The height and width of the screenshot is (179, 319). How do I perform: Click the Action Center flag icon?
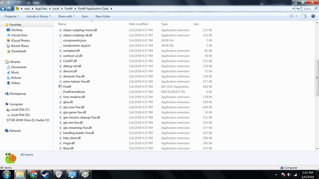tap(283, 174)
